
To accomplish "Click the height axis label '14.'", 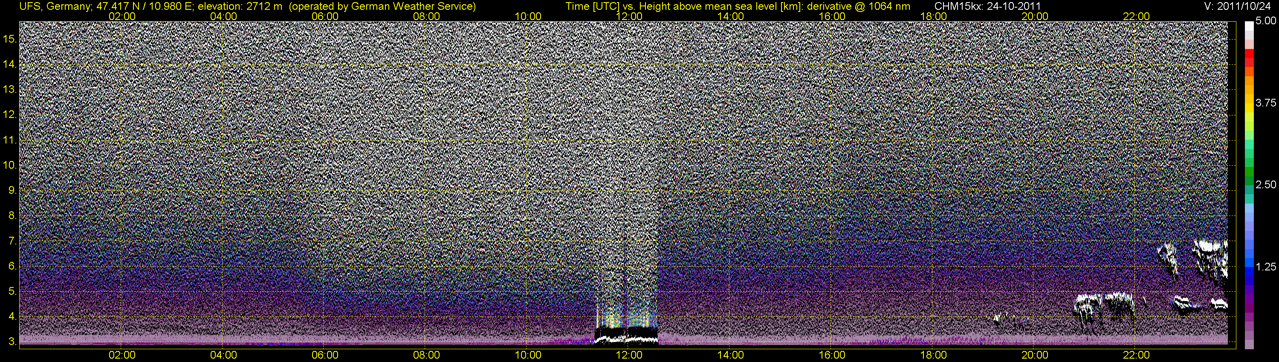I will 10,64.
